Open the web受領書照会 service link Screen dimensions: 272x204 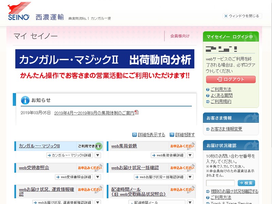point(34,168)
